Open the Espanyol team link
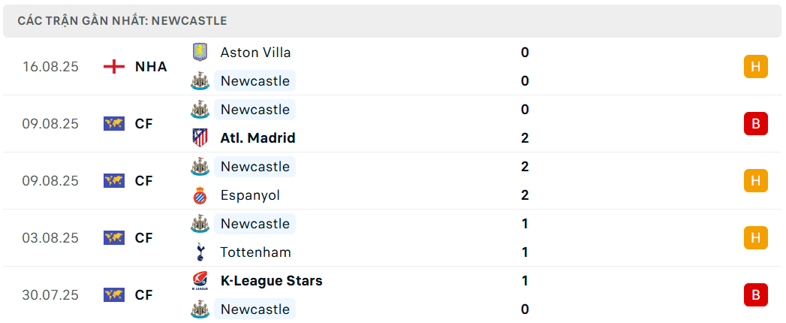The height and width of the screenshot is (323, 786). 250,195
